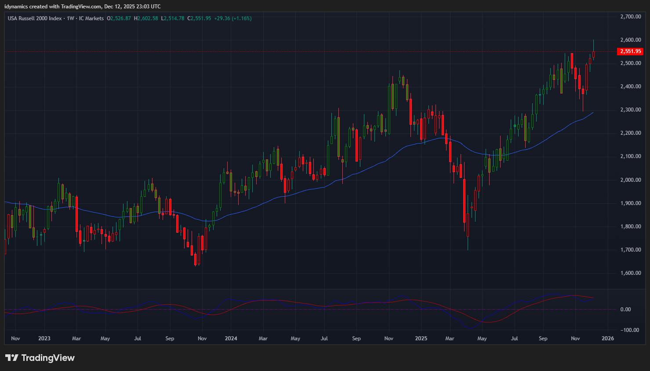Click the 2,000.00 price axis label

tap(630, 180)
